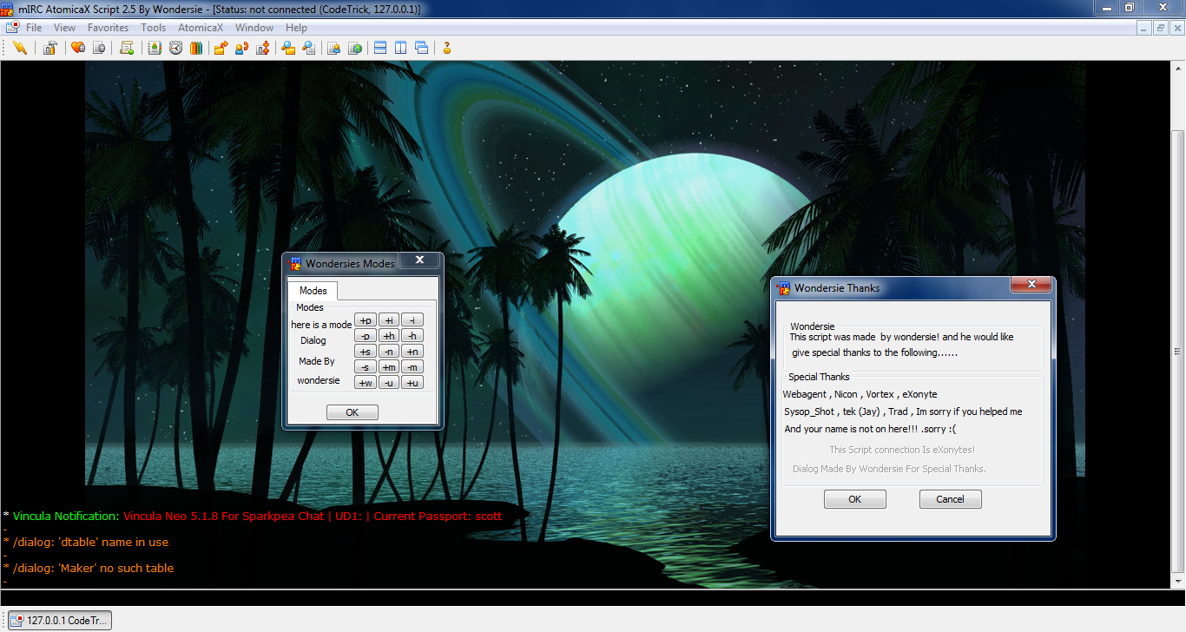Click 'Dialog Made By Wondersie' text
Screen dimensions: 1186x632
point(889,469)
